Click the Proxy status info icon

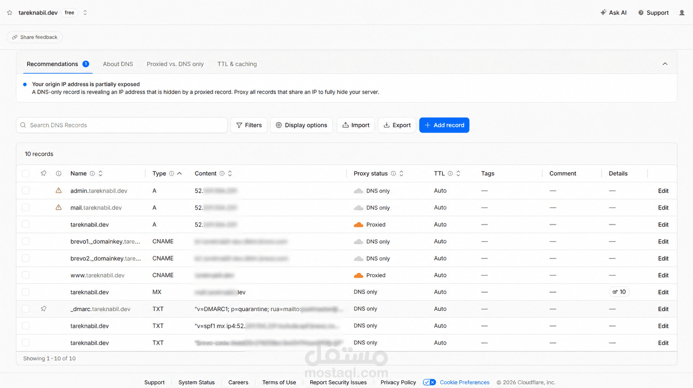click(x=393, y=174)
